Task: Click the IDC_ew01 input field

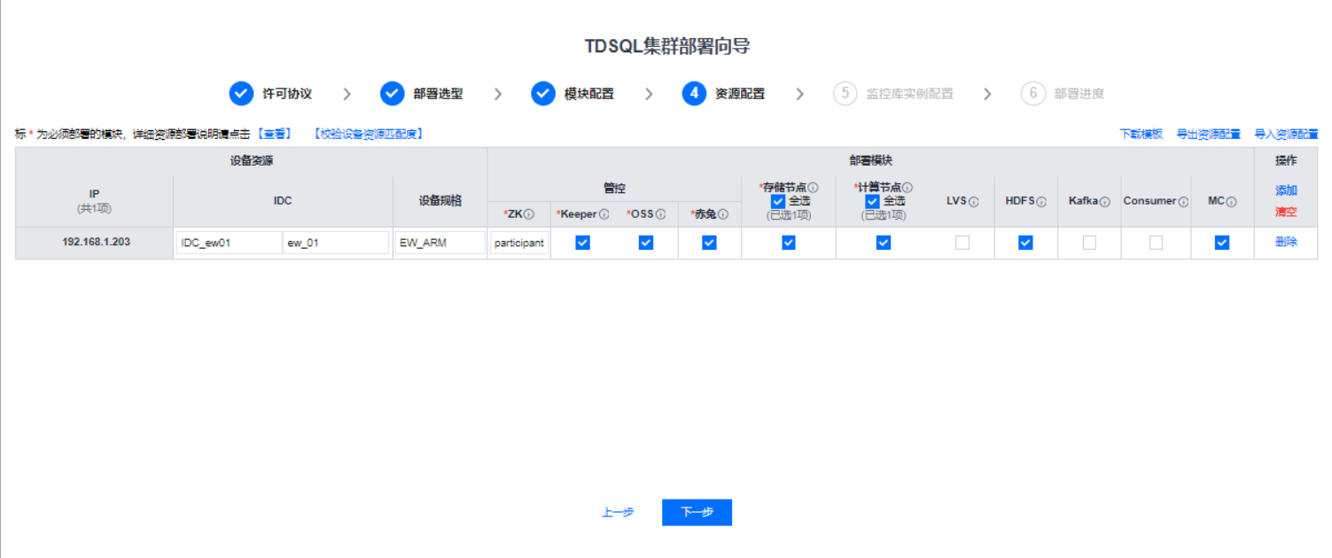Action: (x=229, y=242)
